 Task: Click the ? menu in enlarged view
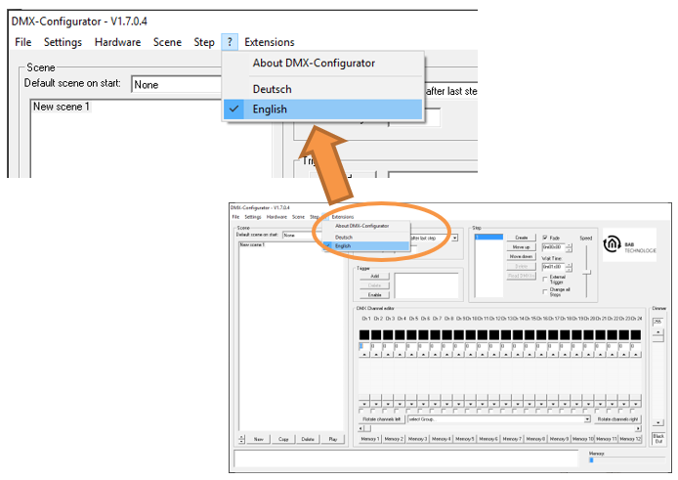coord(230,42)
